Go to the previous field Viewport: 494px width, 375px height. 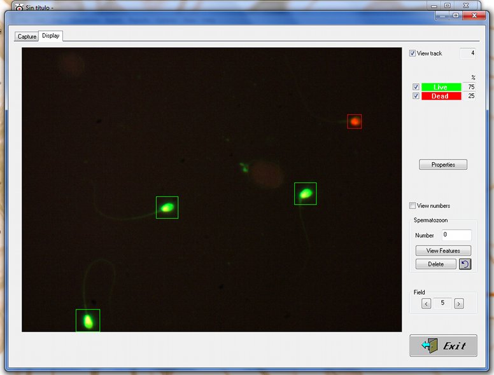[427, 304]
